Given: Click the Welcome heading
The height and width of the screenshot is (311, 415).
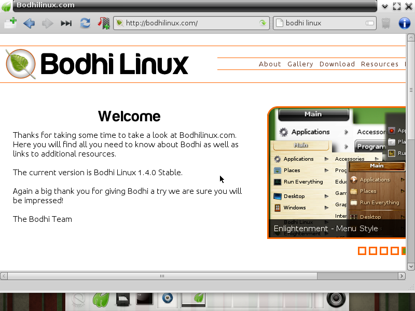Looking at the screenshot, I should coord(129,116).
